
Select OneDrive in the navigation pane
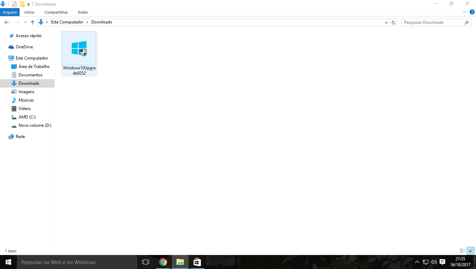(24, 47)
